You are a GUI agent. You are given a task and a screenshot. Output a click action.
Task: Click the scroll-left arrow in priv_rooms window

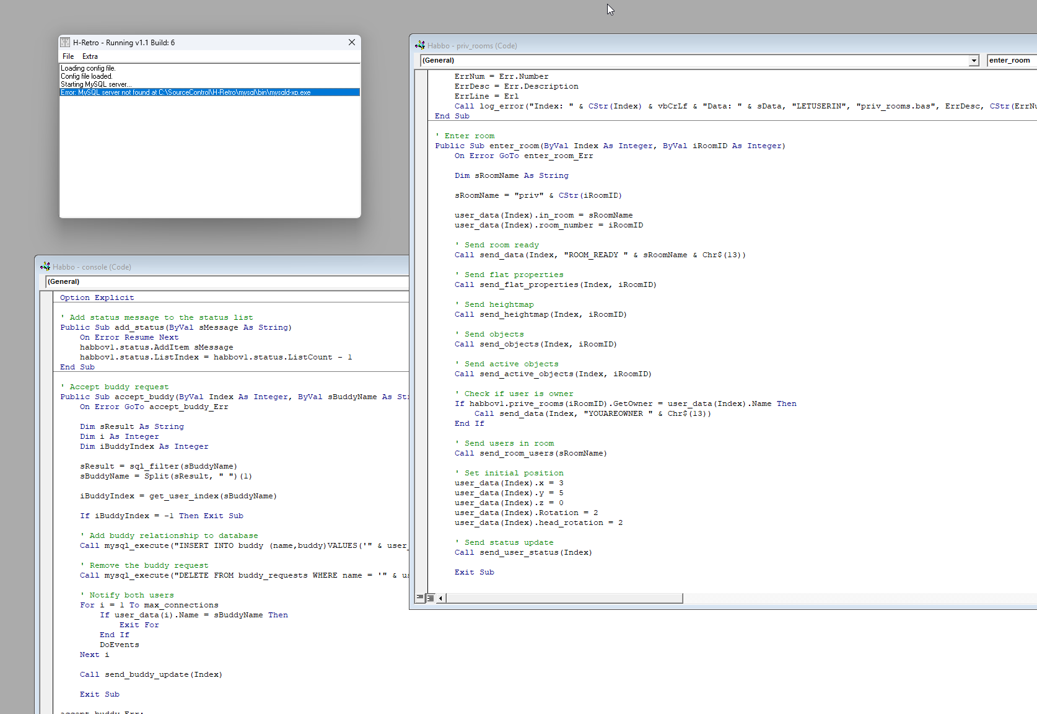[x=440, y=598]
